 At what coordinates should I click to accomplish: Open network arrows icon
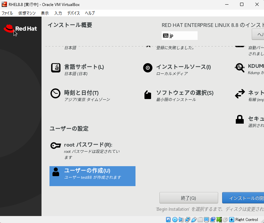tap(240, 94)
